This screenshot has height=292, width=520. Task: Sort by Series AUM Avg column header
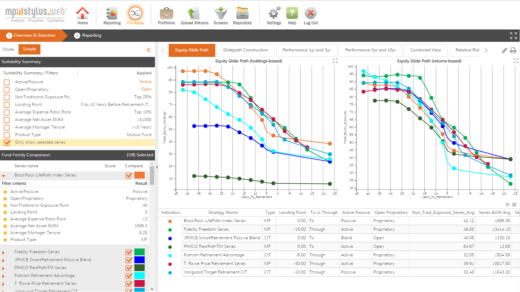[494, 212]
